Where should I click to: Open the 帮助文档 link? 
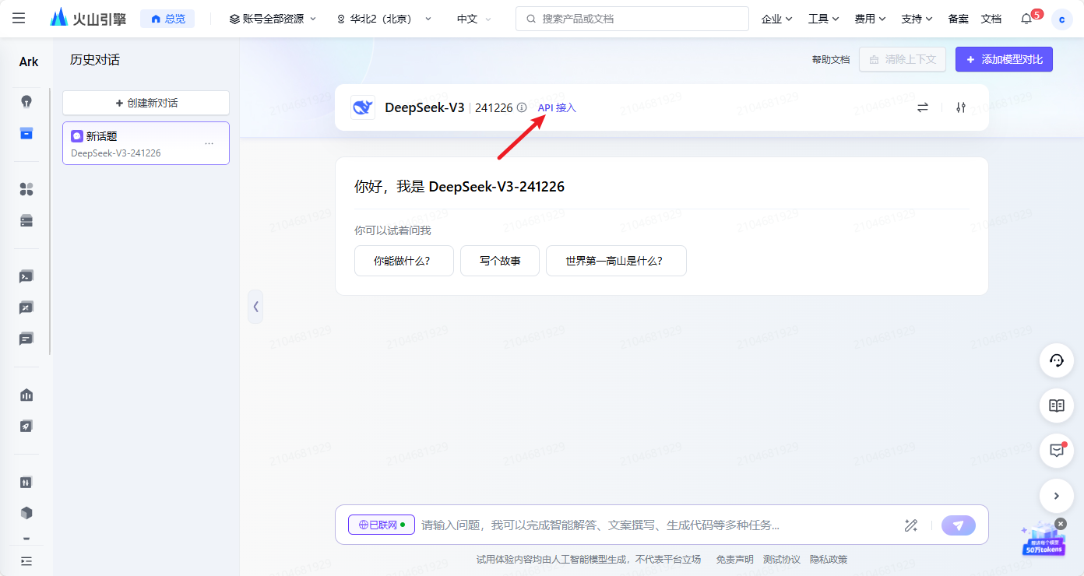(831, 59)
